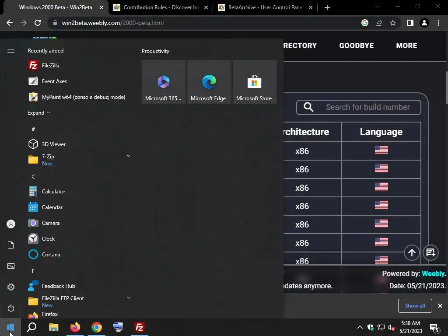Share this page icon in address bar
Viewport: 448px width, 336px height.
coord(379,23)
